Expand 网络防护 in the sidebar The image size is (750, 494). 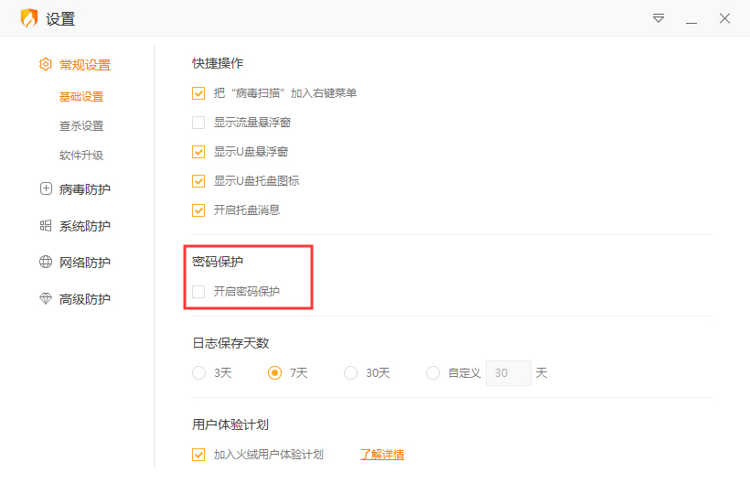pyautogui.click(x=84, y=263)
